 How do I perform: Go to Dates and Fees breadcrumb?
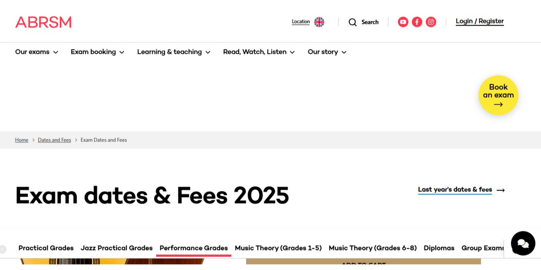coord(54,140)
